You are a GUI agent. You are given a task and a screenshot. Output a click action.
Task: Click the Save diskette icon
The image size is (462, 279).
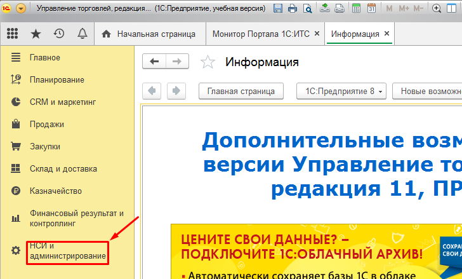(277, 8)
